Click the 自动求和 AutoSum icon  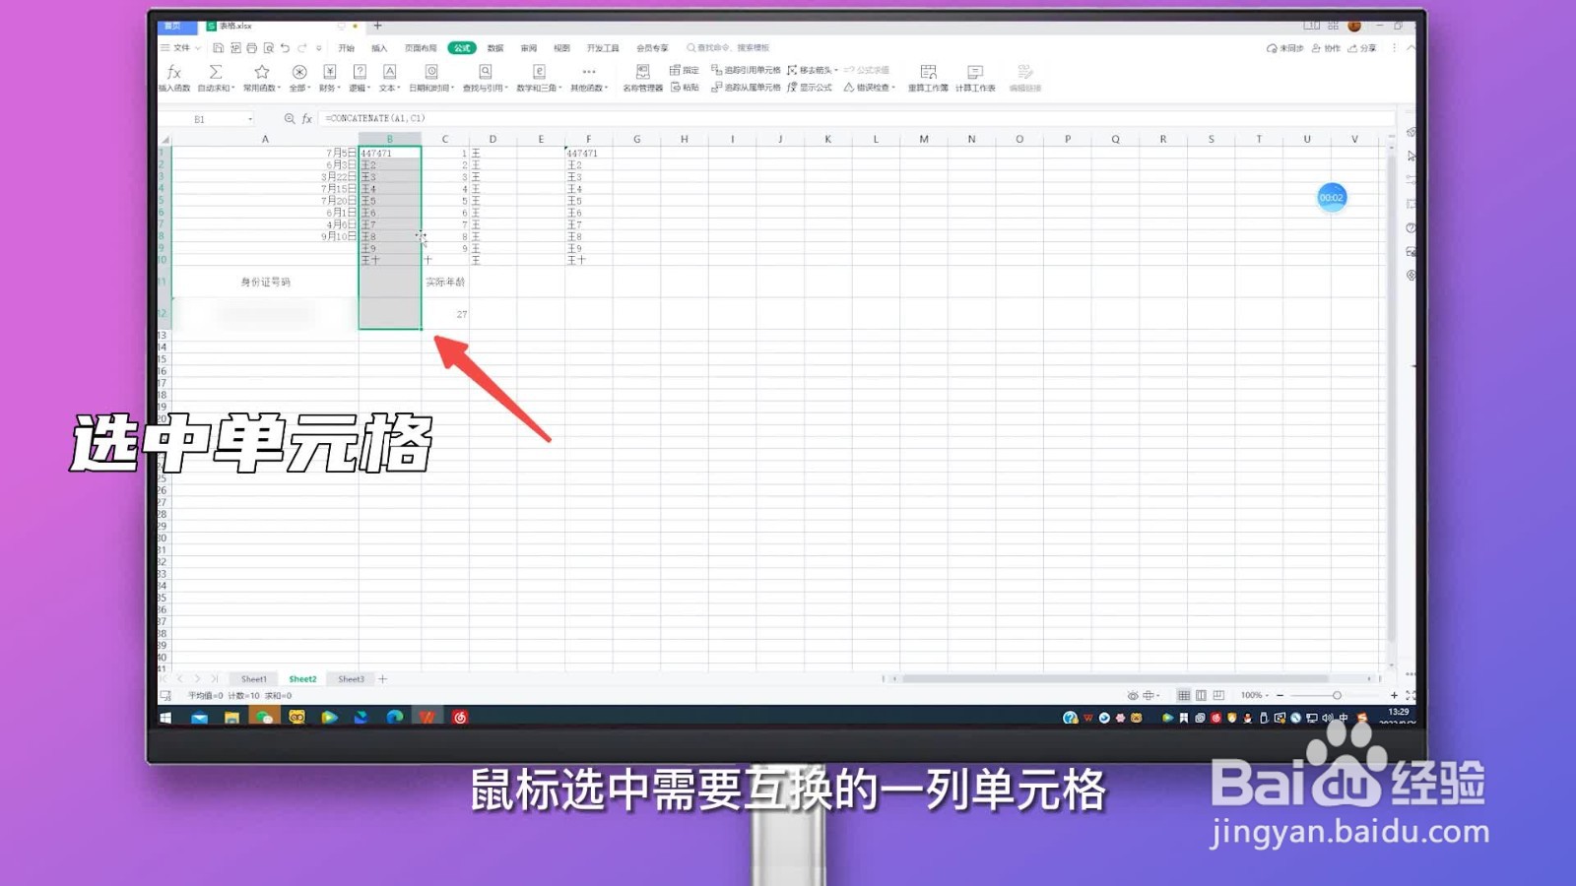(x=214, y=77)
